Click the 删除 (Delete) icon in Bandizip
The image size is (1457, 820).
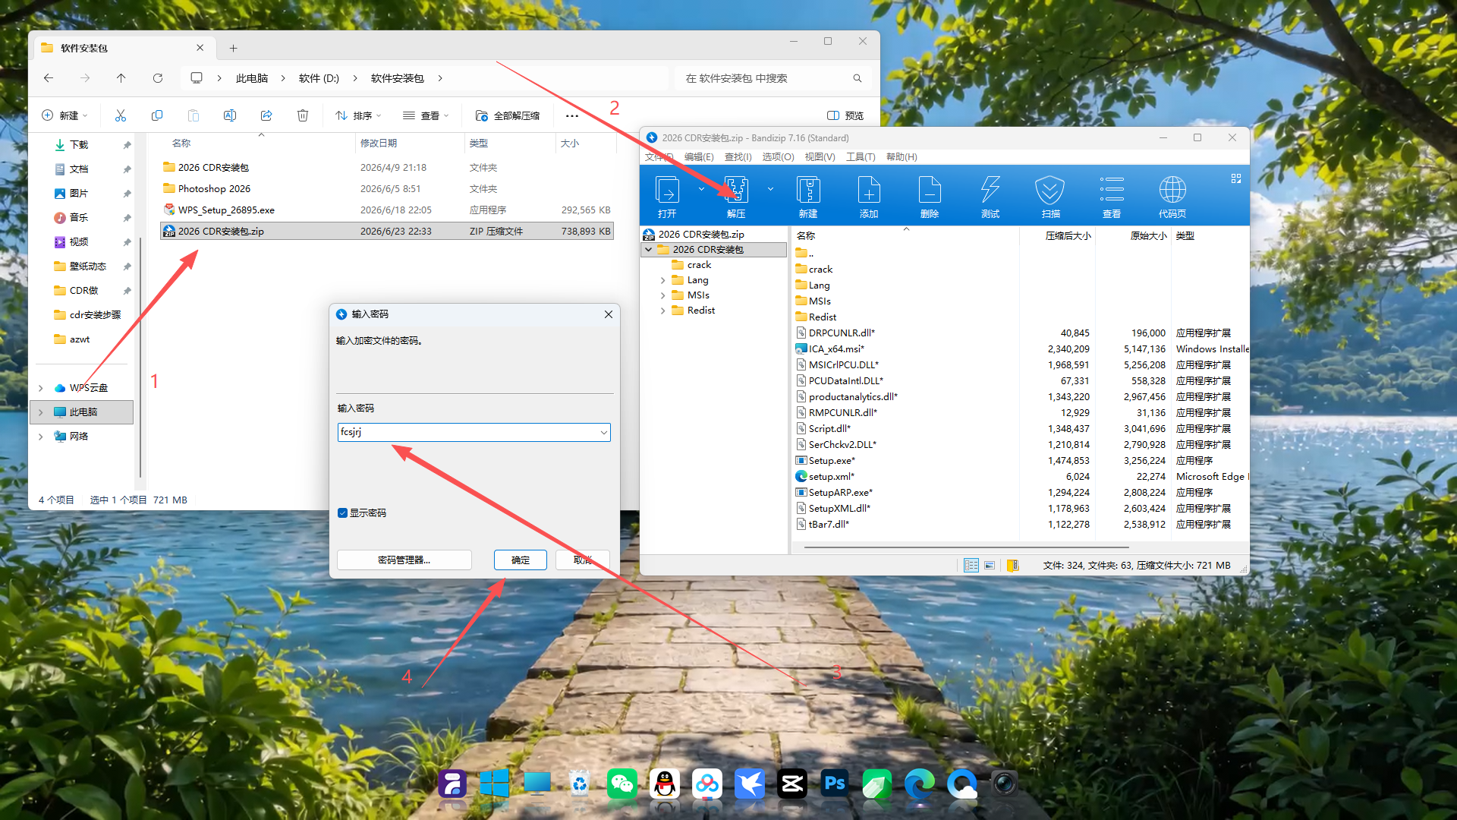click(x=930, y=196)
